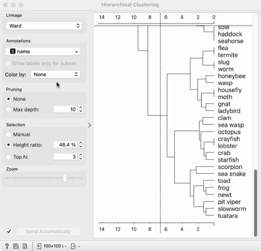This screenshot has width=261, height=251.
Task: Click the seahorse leaf label
Action: (x=231, y=41)
